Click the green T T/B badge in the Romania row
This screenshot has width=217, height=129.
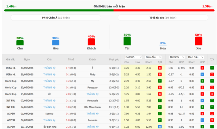tap(160, 120)
